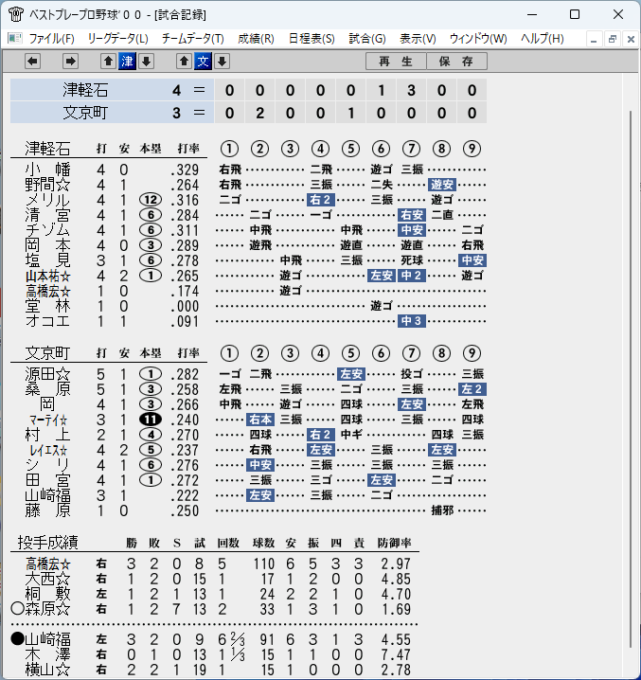Image resolution: width=641 pixels, height=680 pixels.
Task: Open the 成績(R) menu
Action: pyautogui.click(x=256, y=39)
